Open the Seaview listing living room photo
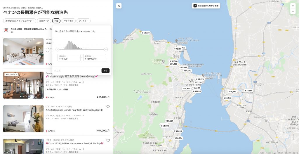This screenshot has height=154, width=299. [23, 51]
